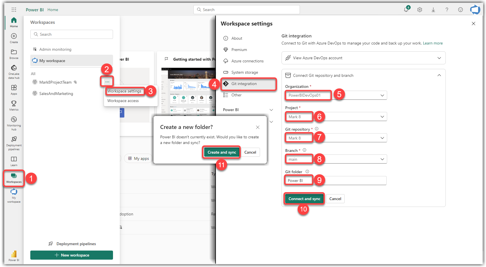Viewport: 486px width, 267px height.
Task: Close the Workspace settings pane
Action: pyautogui.click(x=474, y=24)
